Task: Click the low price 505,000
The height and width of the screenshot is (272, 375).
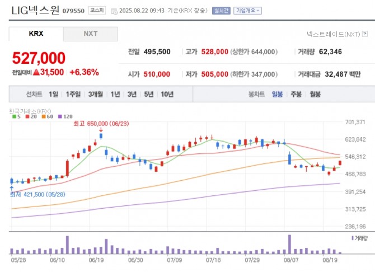Action: pyautogui.click(x=214, y=74)
